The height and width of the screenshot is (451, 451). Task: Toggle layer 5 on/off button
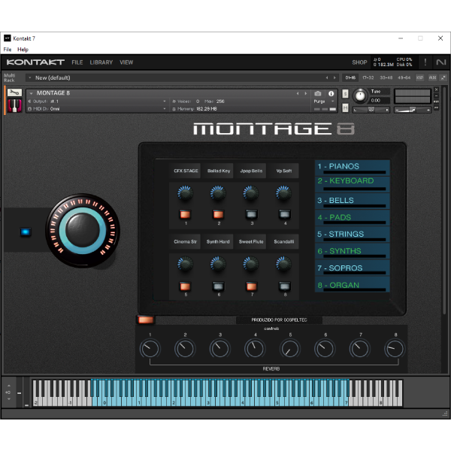point(185,286)
